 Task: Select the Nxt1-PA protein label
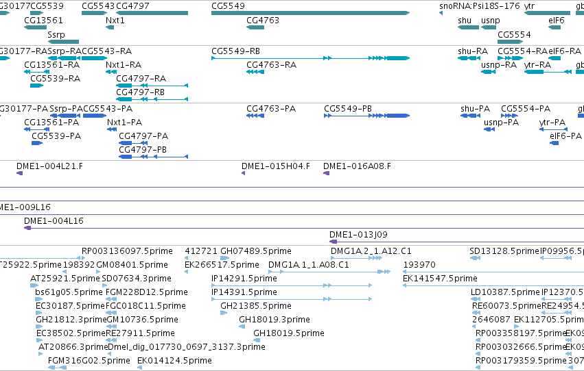click(124, 122)
